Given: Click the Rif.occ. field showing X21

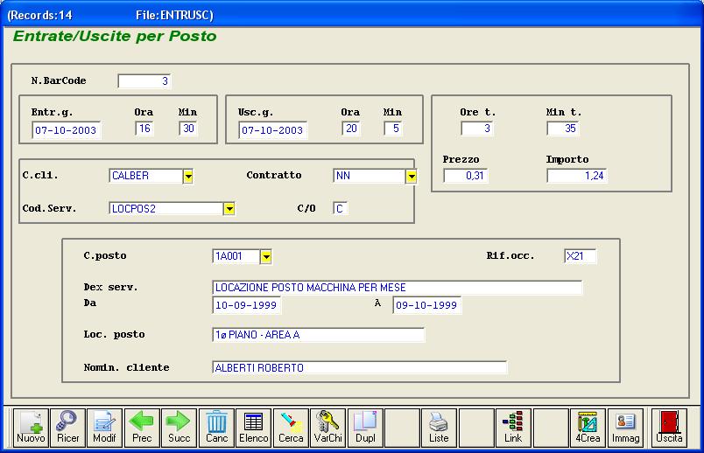Looking at the screenshot, I should coord(580,256).
